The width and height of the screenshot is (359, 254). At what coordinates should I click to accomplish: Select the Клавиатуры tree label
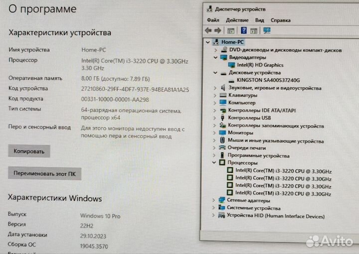click(243, 95)
